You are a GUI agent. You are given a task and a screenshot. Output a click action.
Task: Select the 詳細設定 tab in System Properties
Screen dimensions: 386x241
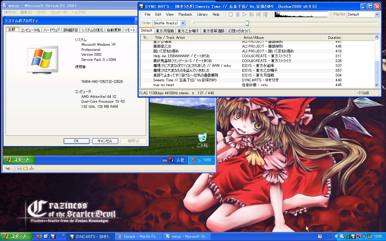pyautogui.click(x=71, y=30)
